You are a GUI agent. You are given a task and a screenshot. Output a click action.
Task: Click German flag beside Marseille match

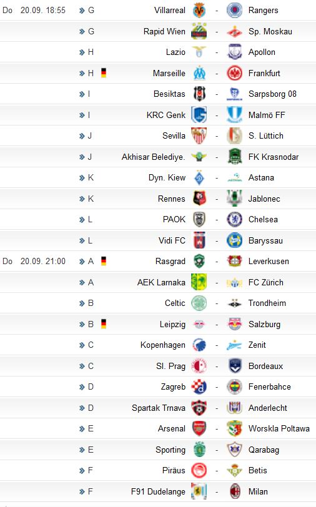click(104, 73)
